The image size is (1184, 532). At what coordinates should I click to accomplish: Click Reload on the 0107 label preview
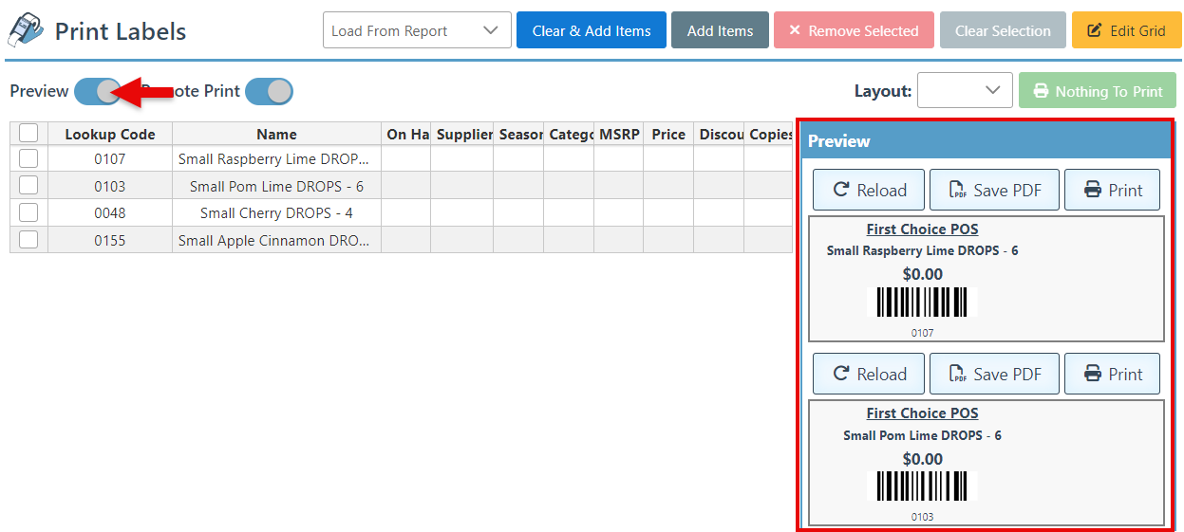[x=869, y=190]
